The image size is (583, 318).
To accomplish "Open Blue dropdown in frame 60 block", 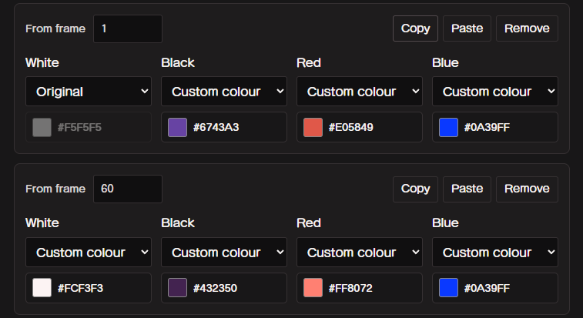I will (495, 253).
